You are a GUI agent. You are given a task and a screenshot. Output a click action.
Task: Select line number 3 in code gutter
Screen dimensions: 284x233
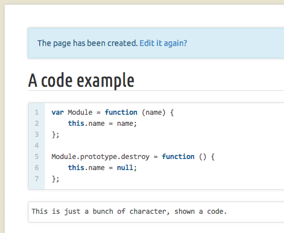[x=37, y=135]
